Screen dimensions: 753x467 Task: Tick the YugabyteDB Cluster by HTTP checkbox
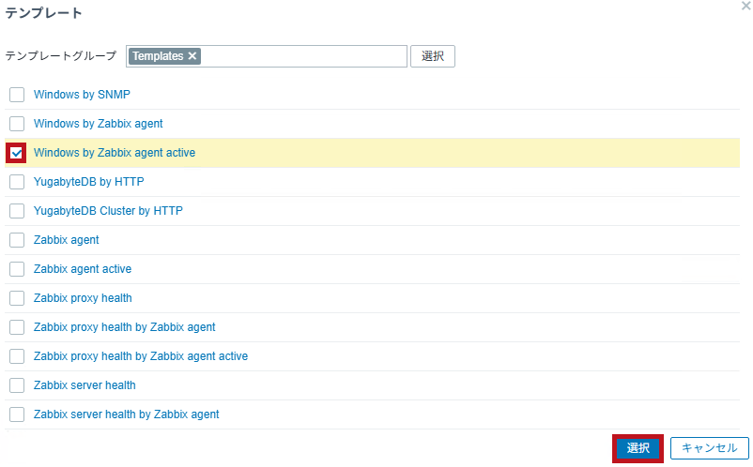[17, 211]
